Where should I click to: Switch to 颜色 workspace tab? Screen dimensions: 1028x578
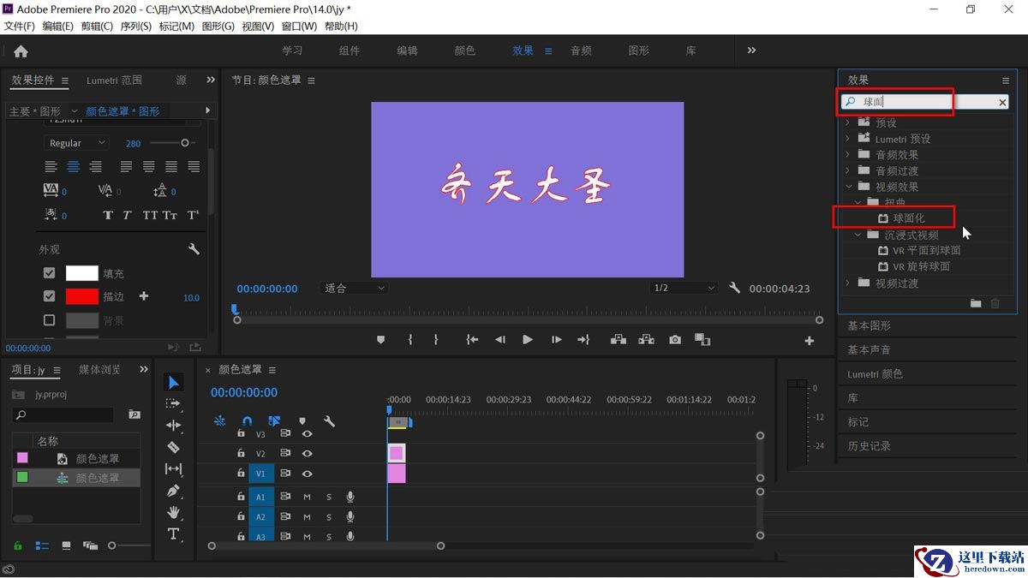(x=464, y=51)
